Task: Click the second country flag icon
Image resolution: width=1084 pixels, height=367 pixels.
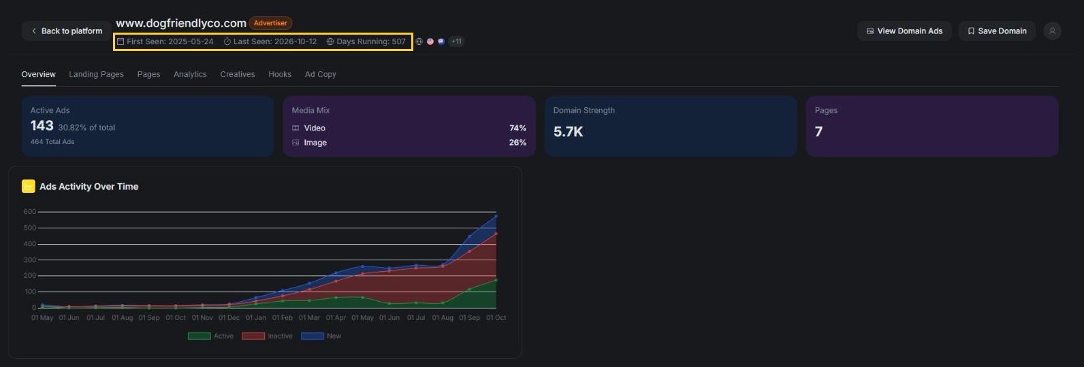Action: coord(441,41)
